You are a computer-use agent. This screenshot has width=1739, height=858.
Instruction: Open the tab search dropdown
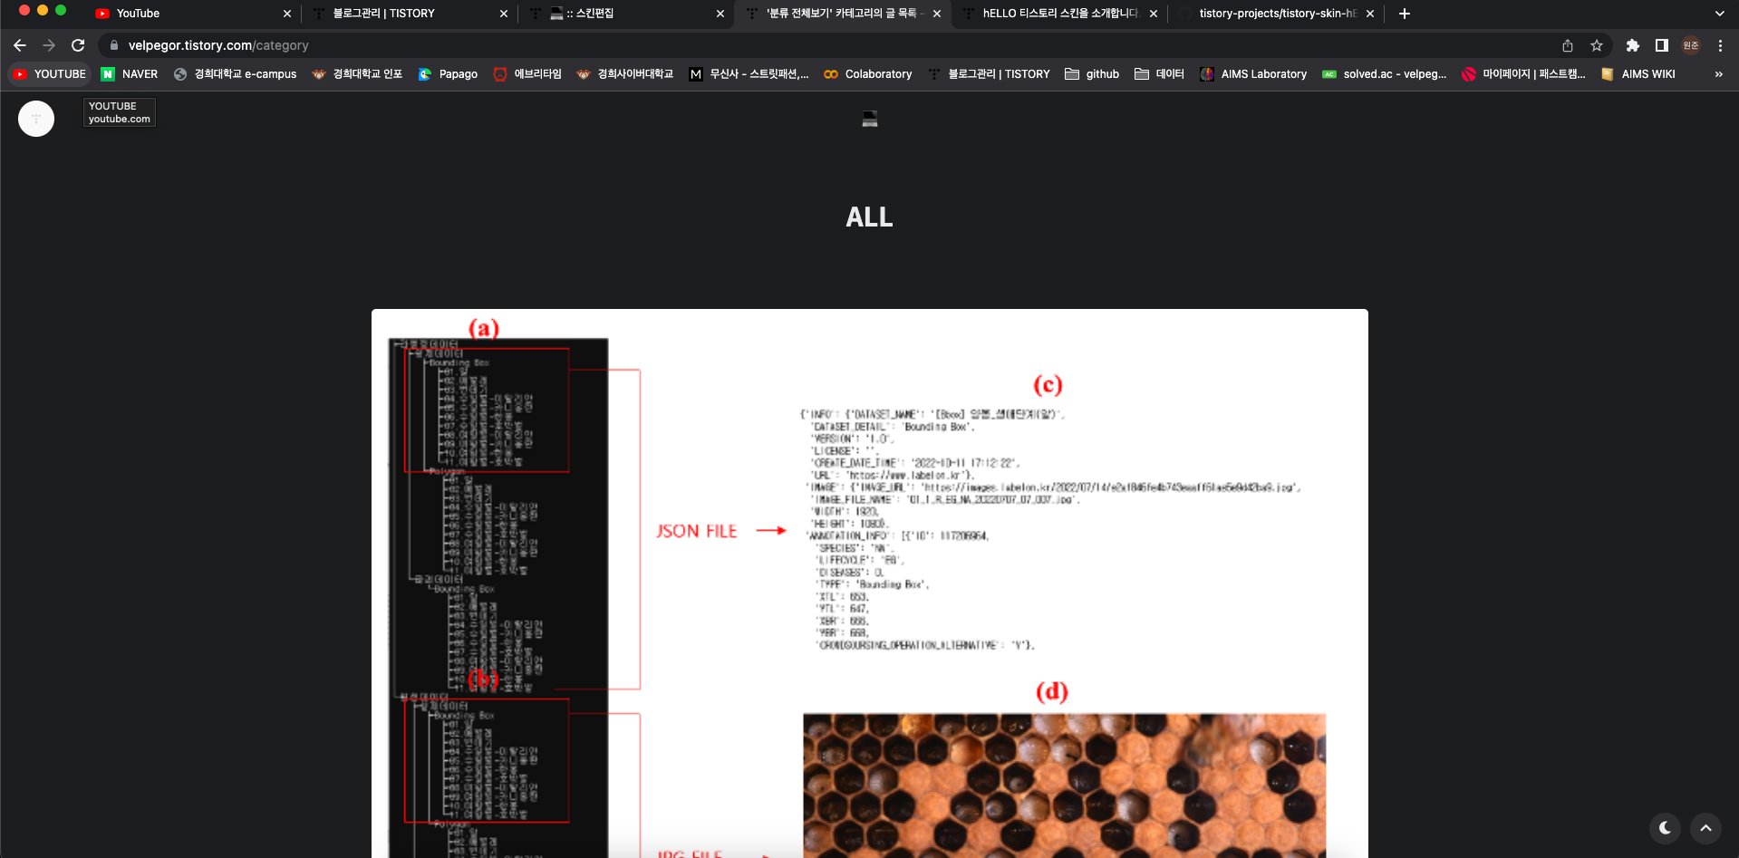pyautogui.click(x=1718, y=13)
